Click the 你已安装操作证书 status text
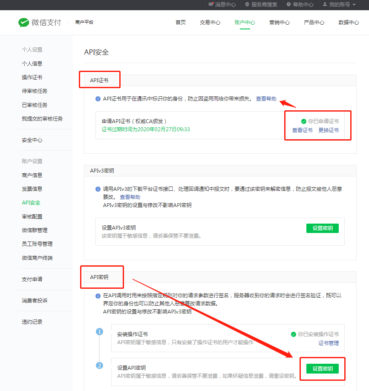This screenshot has width=369, height=391. (x=318, y=334)
